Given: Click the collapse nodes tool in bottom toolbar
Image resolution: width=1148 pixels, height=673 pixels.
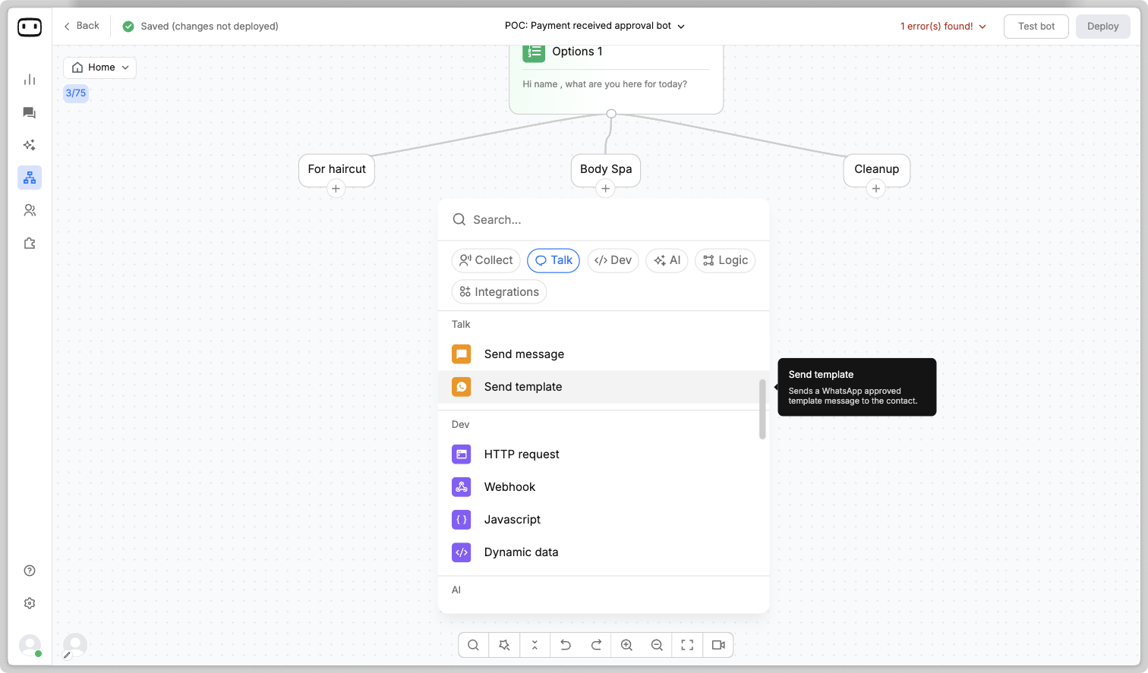Looking at the screenshot, I should coord(535,645).
